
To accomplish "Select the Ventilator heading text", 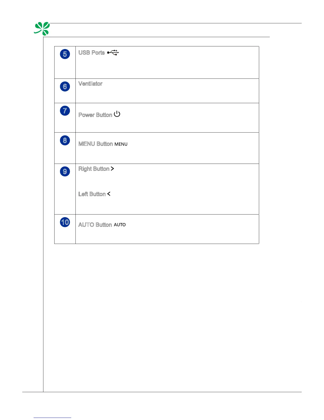I will pyautogui.click(x=90, y=84).
